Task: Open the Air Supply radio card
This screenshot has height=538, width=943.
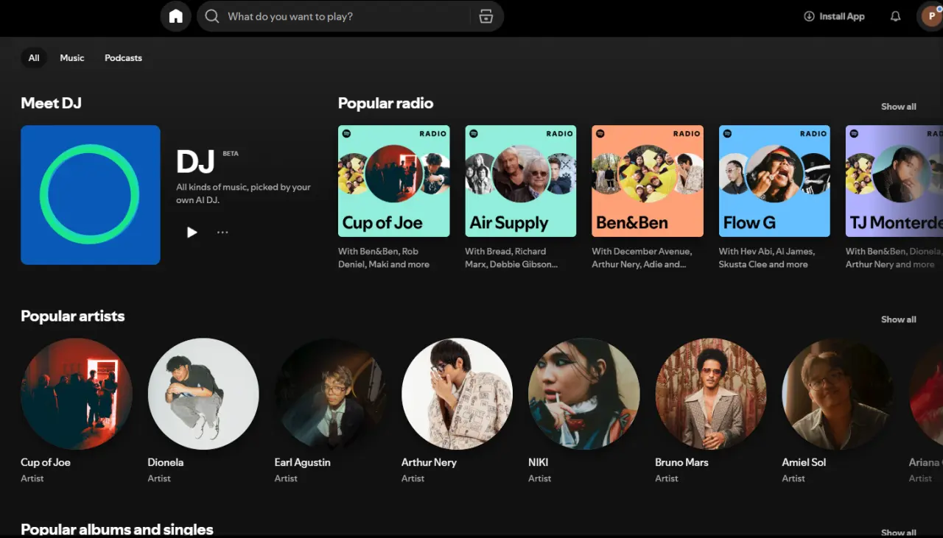Action: pyautogui.click(x=520, y=181)
